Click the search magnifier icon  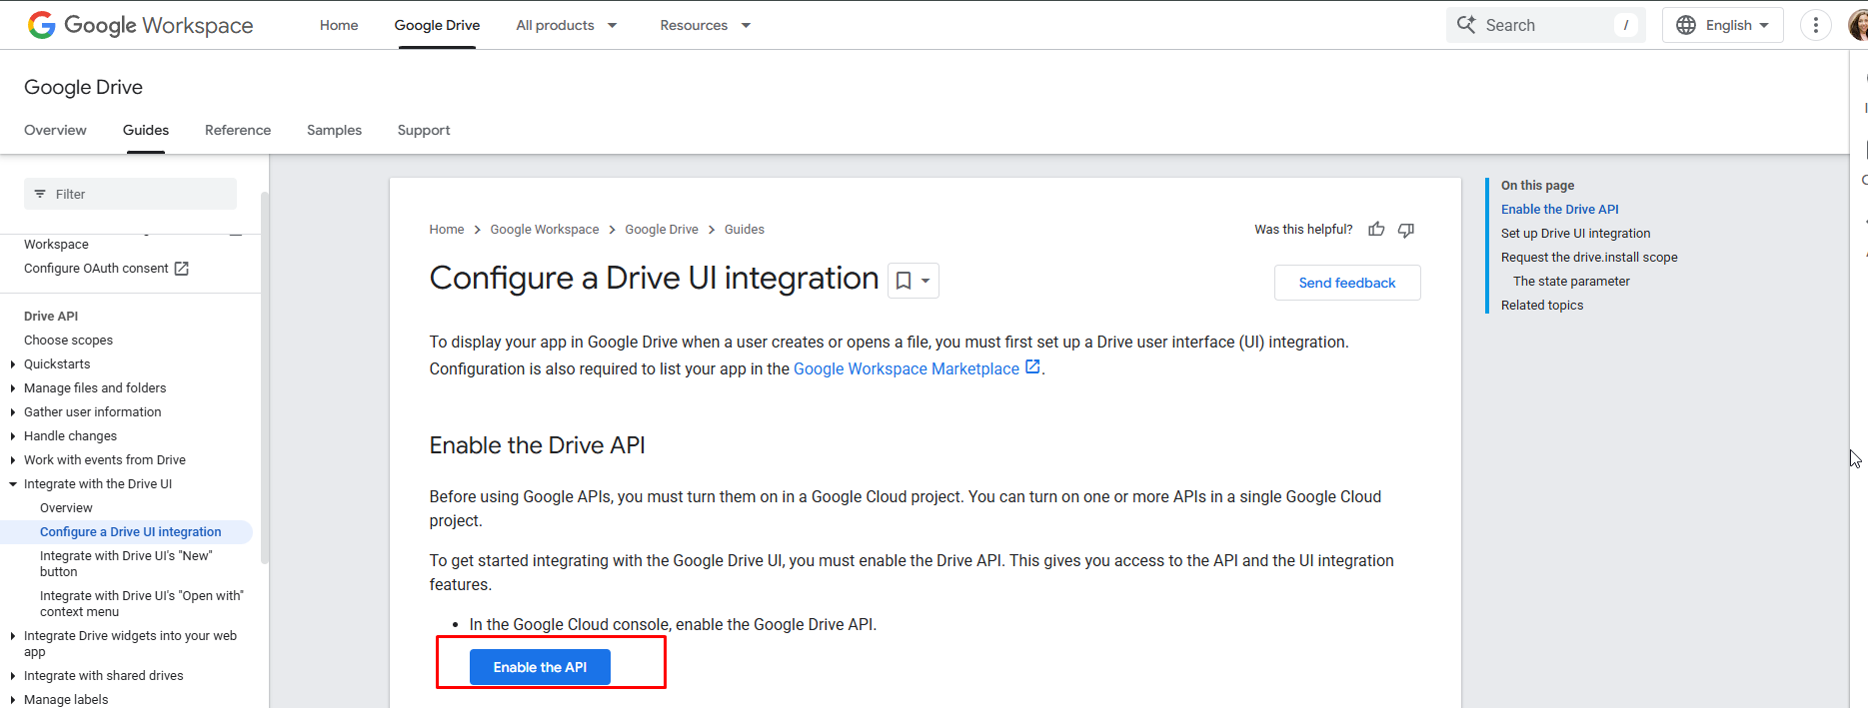(x=1466, y=25)
